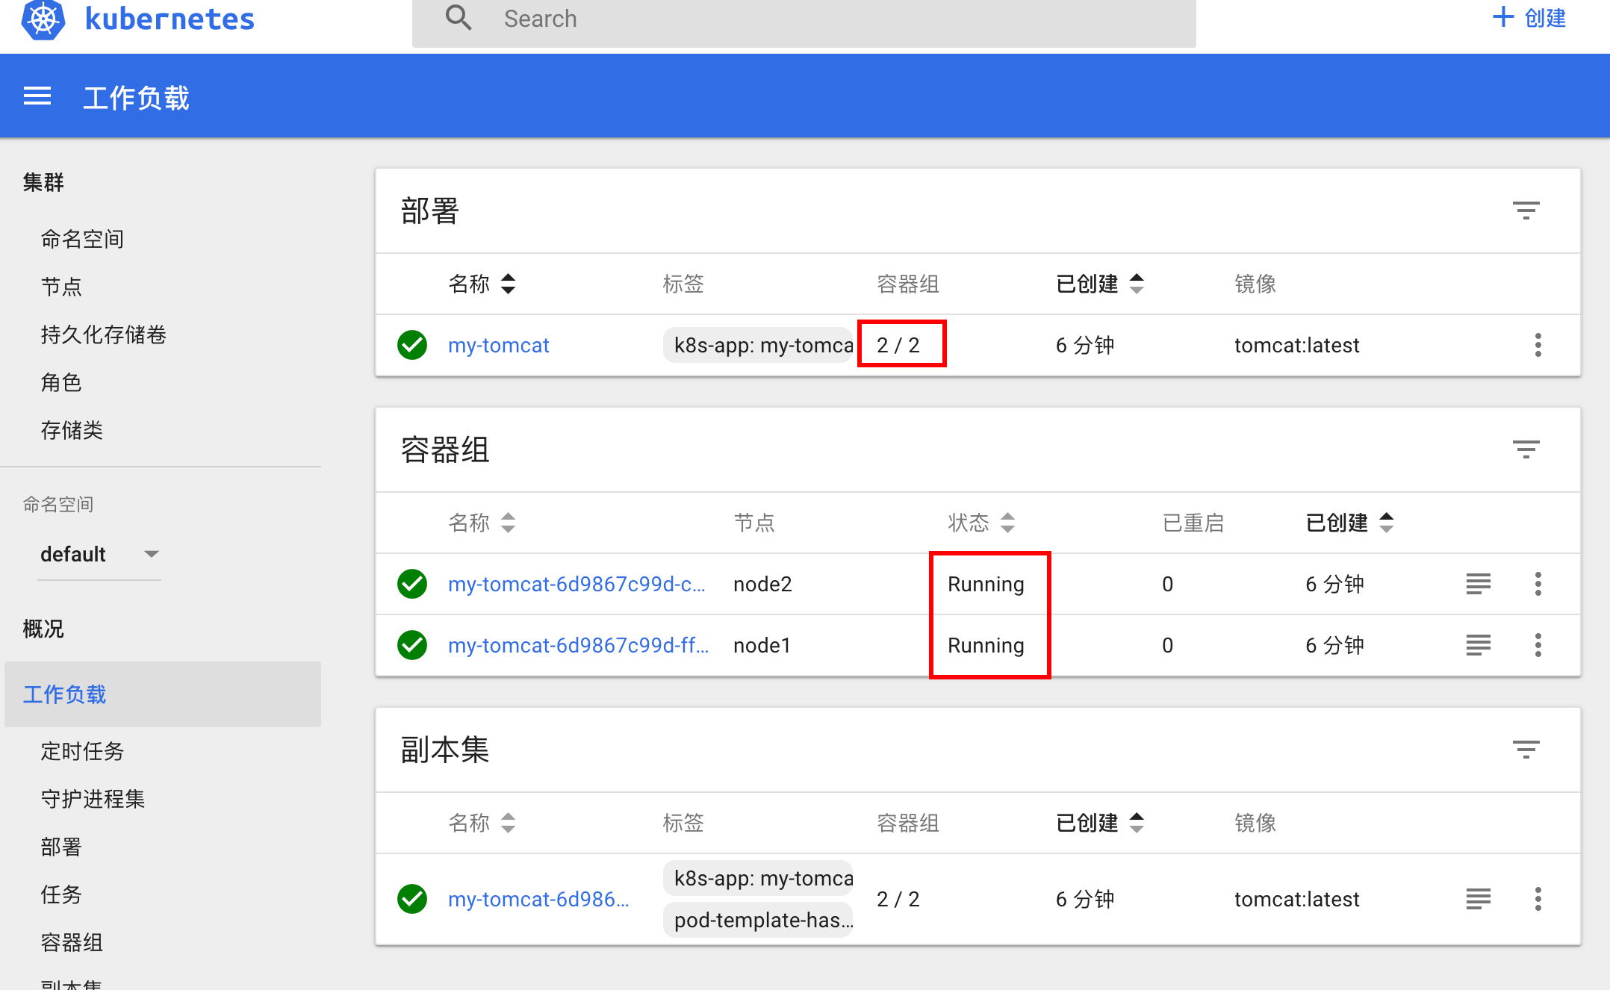Click Running status of node2 pod

click(986, 584)
